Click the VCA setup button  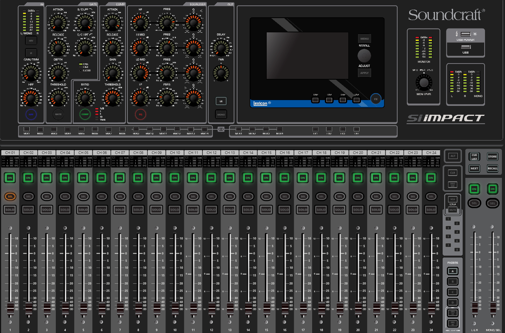(453, 199)
